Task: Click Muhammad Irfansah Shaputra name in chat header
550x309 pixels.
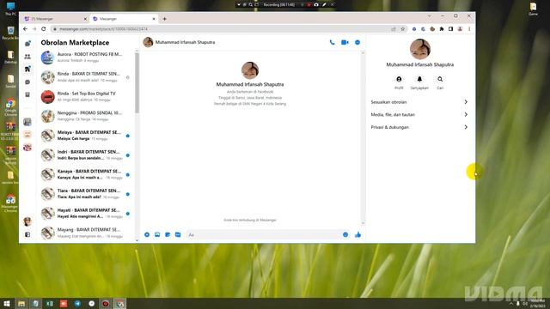Action: point(186,42)
